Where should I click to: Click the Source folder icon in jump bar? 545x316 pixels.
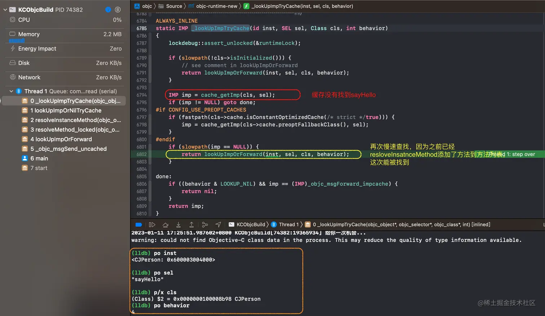tap(161, 6)
